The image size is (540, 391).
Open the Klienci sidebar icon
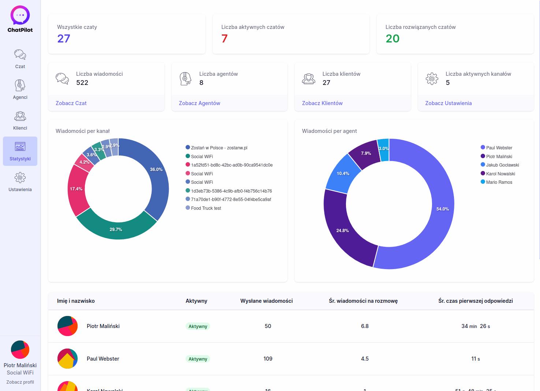pyautogui.click(x=20, y=116)
